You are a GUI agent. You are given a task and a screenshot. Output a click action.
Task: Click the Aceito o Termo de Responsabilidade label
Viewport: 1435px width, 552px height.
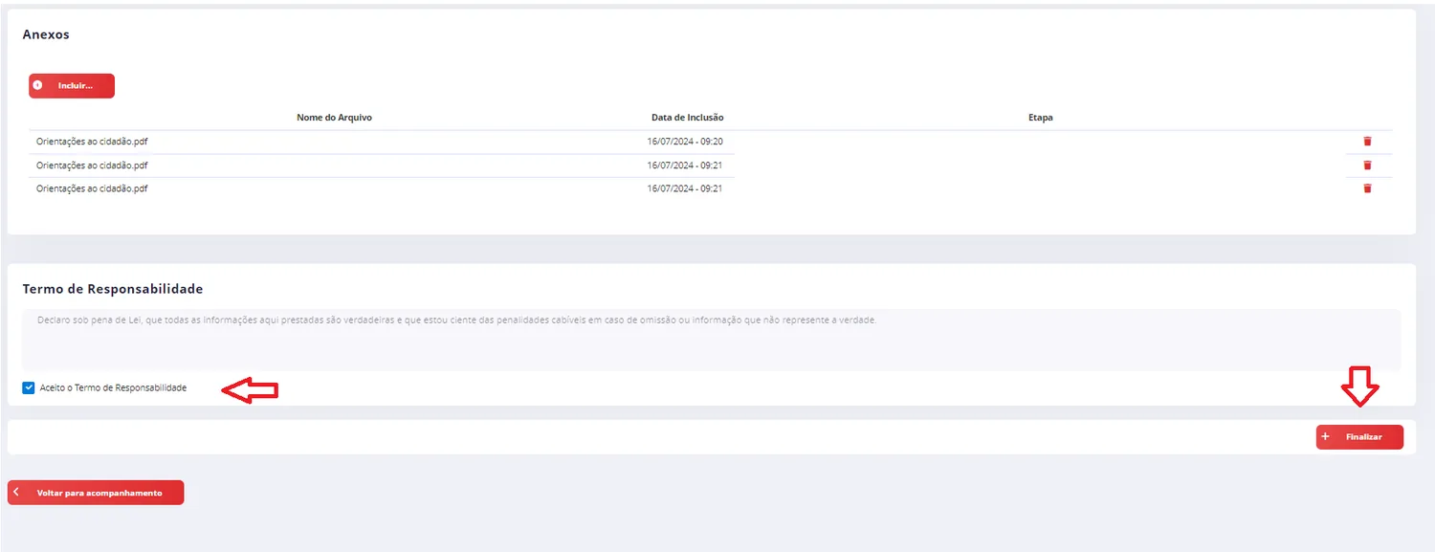point(114,388)
